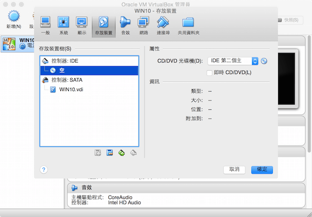Click the remove controller icon below tree

click(133, 153)
